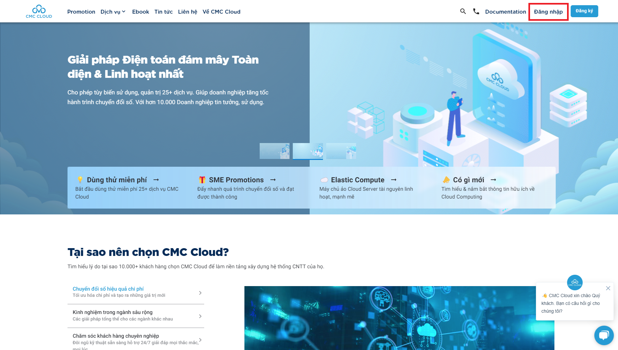Expand Chăm sóc khách hàng chuyên nghiệp chevron
618x350 pixels.
tap(200, 340)
